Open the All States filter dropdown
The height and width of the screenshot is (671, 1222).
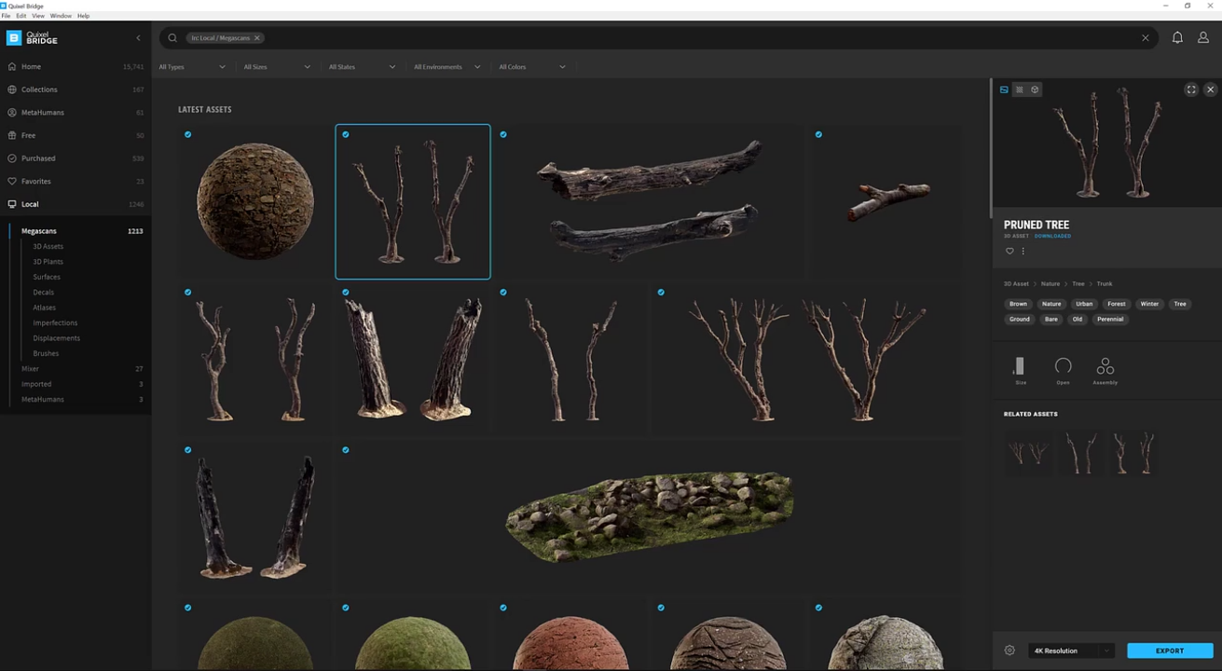pyautogui.click(x=362, y=67)
